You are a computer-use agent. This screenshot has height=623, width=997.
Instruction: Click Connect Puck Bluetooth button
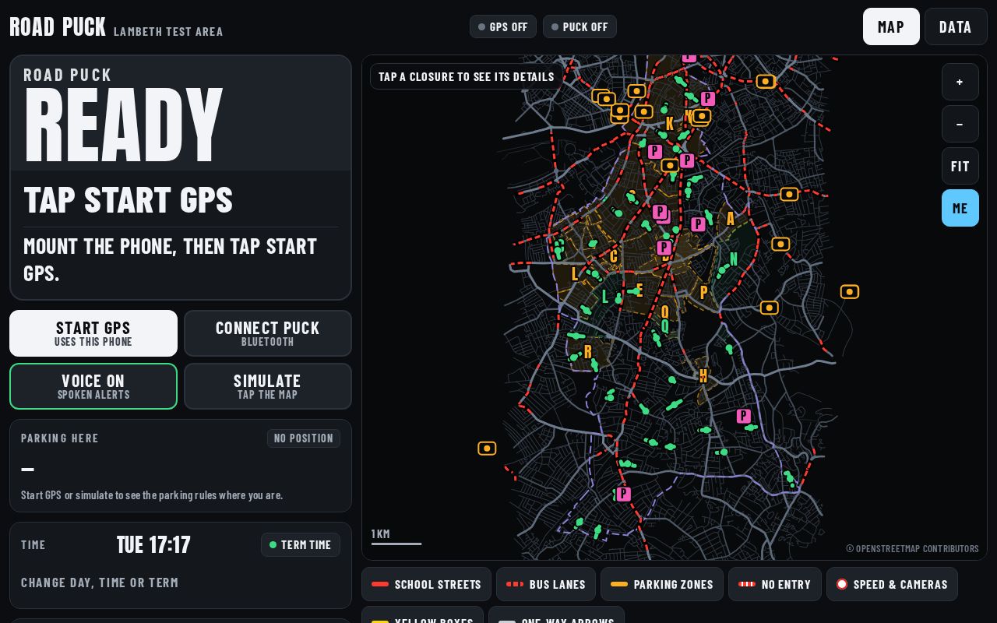point(268,333)
